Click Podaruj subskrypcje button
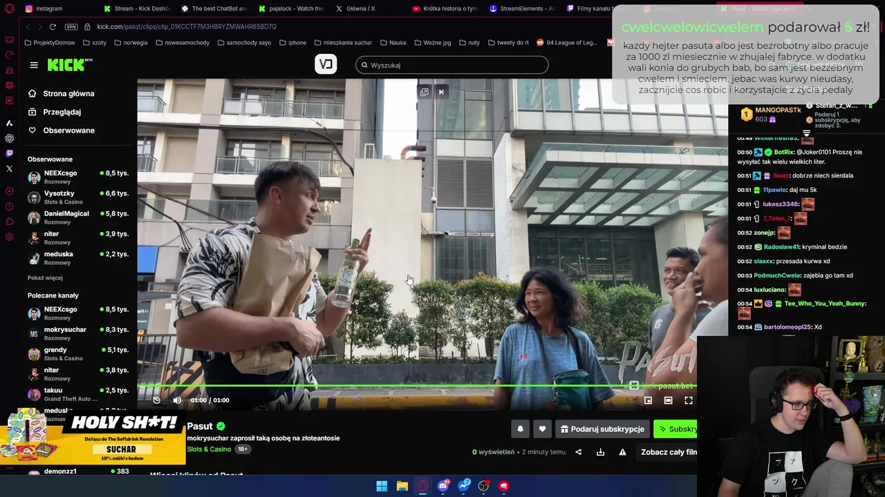 click(602, 429)
